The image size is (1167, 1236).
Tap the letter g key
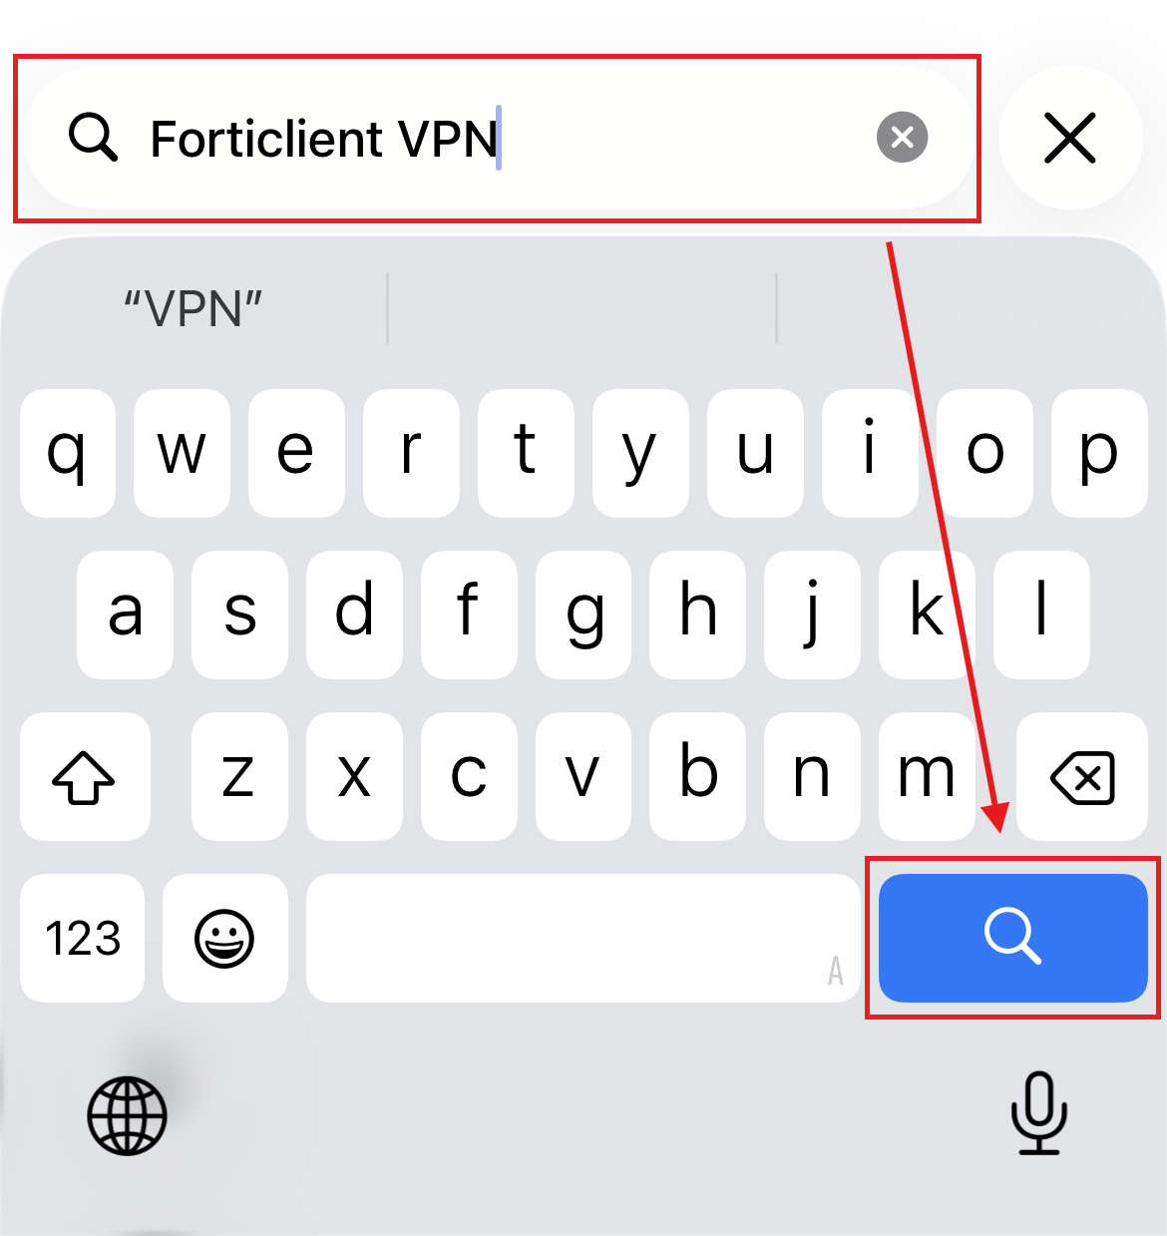[x=583, y=615]
